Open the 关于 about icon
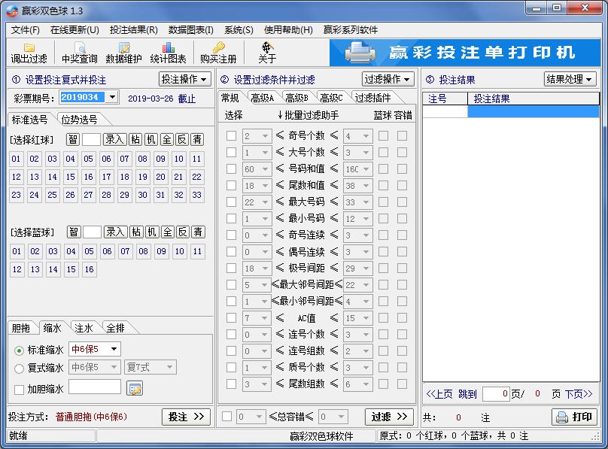Image resolution: width=608 pixels, height=449 pixels. (267, 51)
